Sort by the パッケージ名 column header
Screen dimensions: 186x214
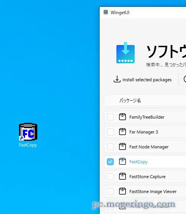click(x=130, y=101)
